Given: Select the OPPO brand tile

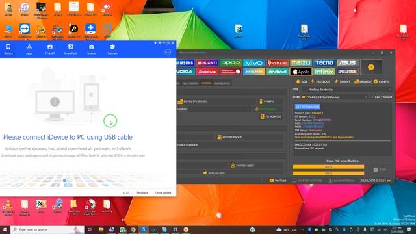Looking at the screenshot, I should pos(231,63).
